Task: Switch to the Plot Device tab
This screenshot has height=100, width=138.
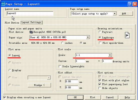Action: [x=12, y=23]
